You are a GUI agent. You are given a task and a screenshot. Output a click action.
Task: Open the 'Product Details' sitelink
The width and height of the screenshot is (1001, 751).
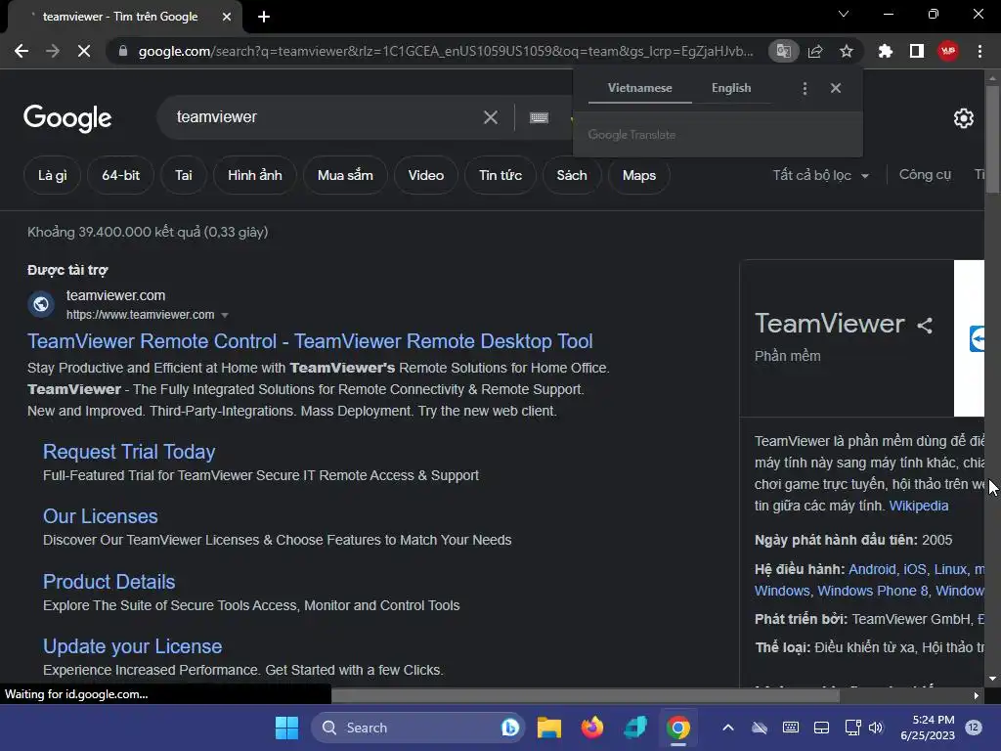109,582
